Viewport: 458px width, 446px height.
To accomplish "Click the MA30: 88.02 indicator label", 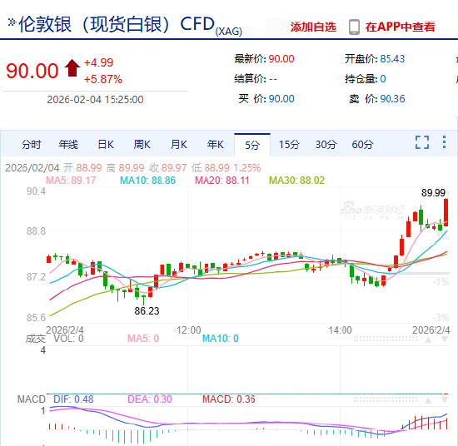I will (x=296, y=181).
